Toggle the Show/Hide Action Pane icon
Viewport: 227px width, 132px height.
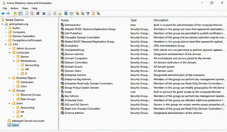(x=71, y=13)
